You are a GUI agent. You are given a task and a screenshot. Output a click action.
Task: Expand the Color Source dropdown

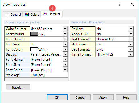65,29
